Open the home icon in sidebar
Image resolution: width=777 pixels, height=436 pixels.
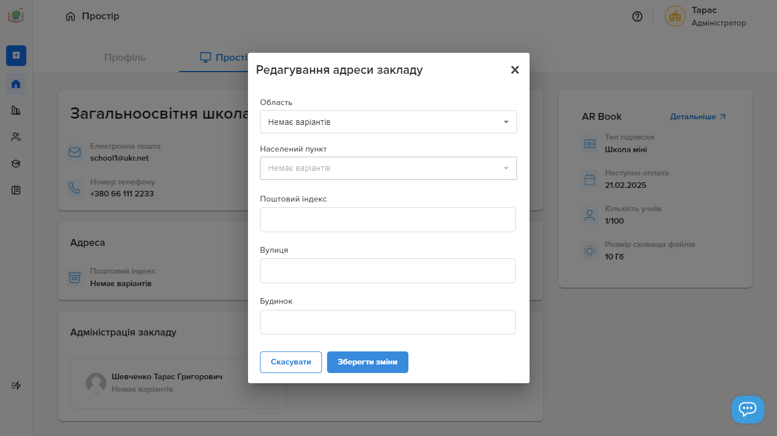[16, 84]
